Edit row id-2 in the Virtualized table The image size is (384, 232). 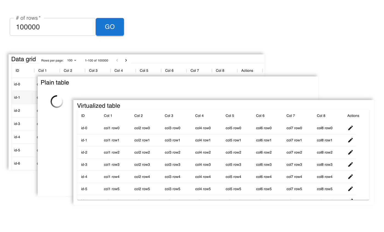351,152
